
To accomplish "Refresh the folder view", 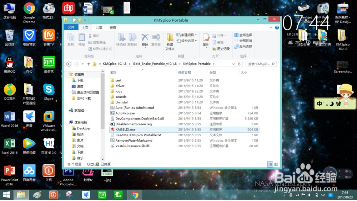I will point(239,64).
